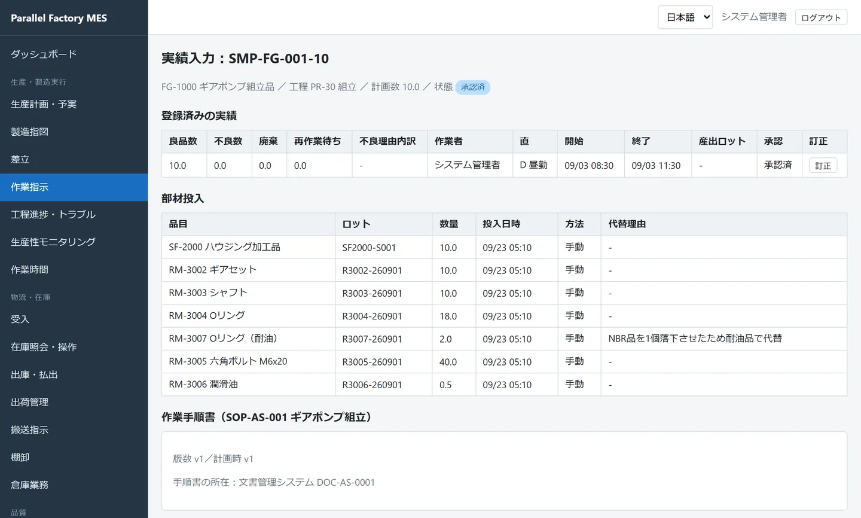Click quantity 18.0 in the materials table

coord(454,316)
